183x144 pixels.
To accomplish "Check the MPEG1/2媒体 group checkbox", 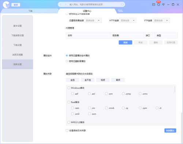I will pos(69,122).
